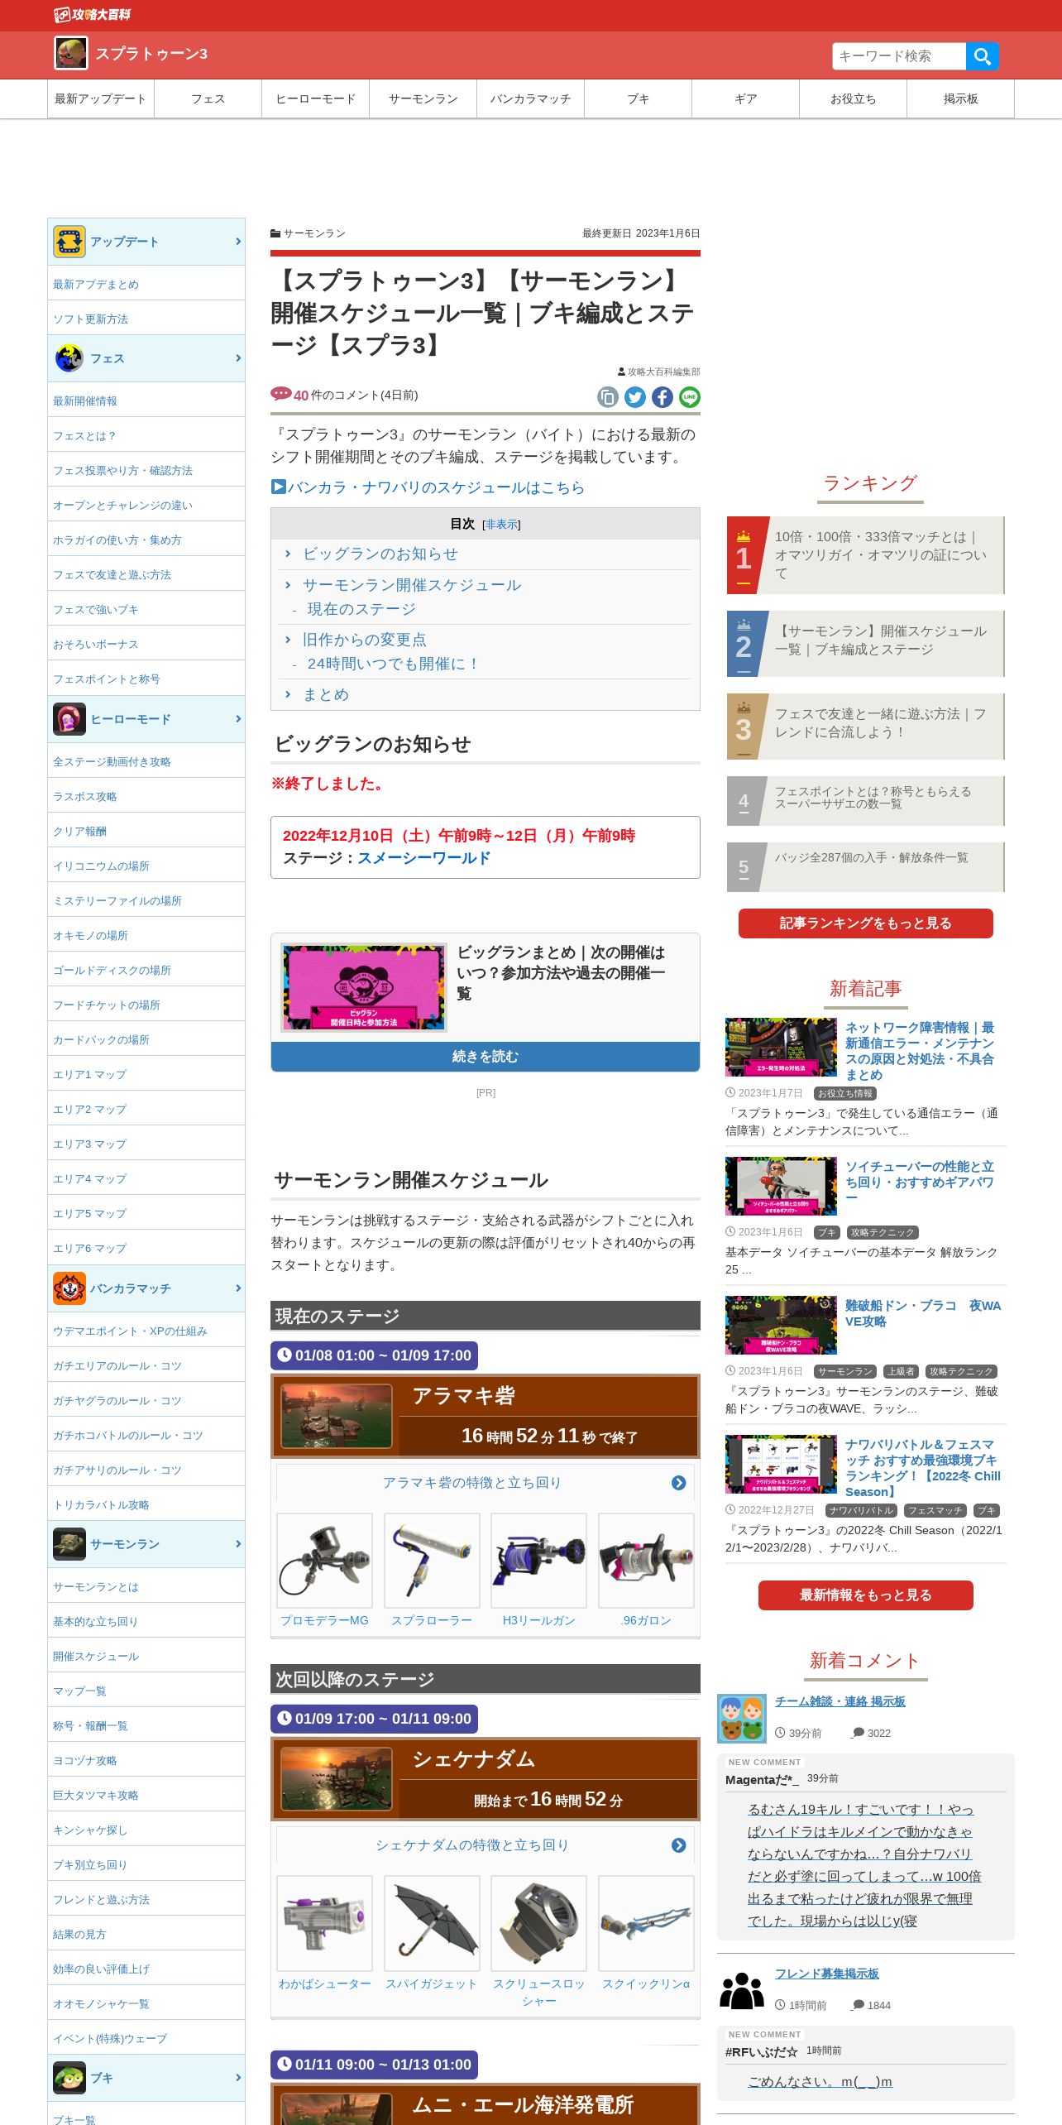Screen dimensions: 1062x2125
Task: Open the ヒーローモード nav tab
Action: pyautogui.click(x=315, y=98)
